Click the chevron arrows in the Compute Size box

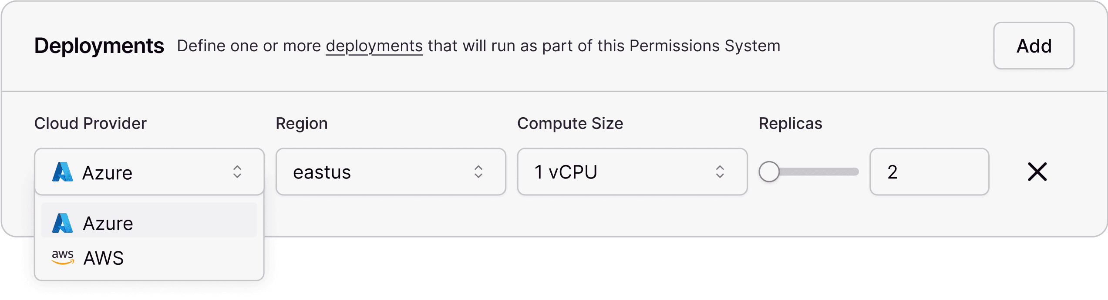pos(720,172)
